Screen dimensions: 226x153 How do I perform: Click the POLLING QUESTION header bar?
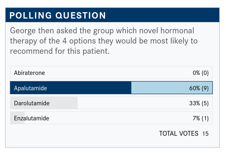pos(112,15)
